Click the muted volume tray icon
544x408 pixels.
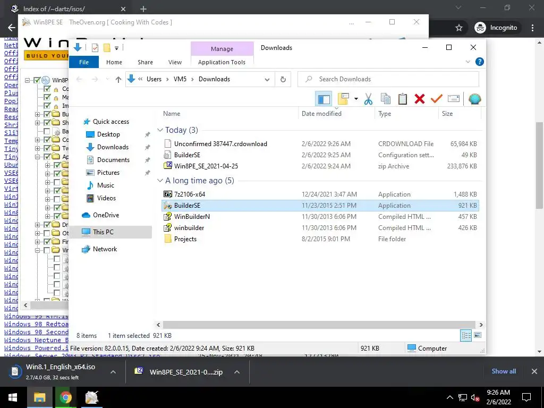475,398
